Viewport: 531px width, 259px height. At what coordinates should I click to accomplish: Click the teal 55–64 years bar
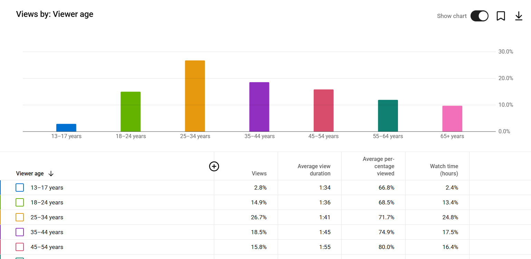click(x=388, y=116)
